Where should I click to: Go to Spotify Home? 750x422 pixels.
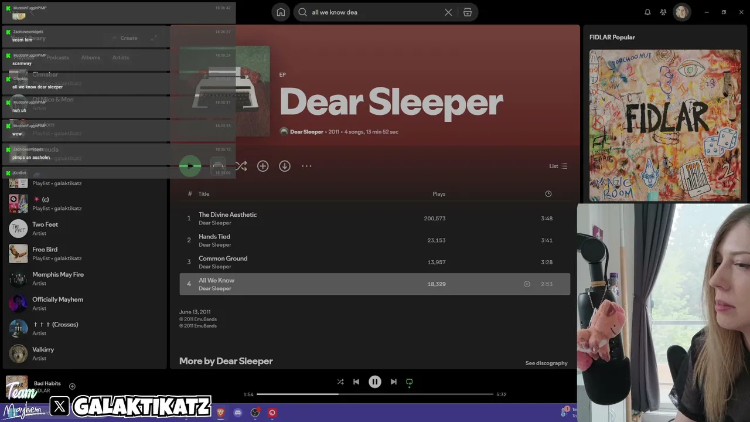coord(281,12)
